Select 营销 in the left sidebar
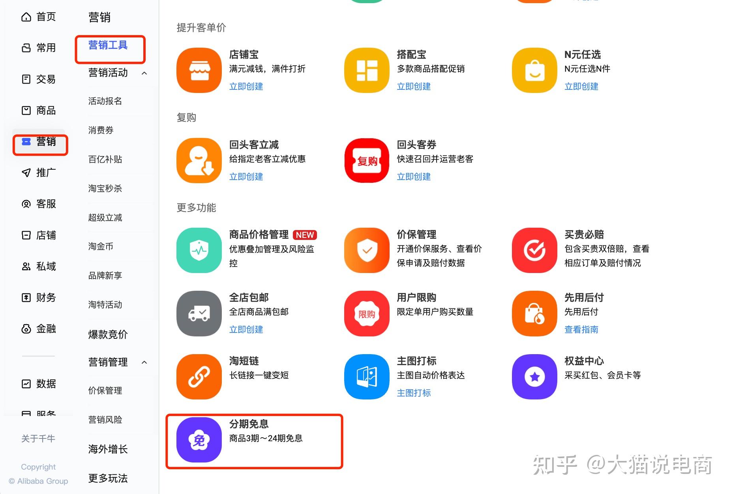Screen dimensions: 731x494 pos(38,141)
